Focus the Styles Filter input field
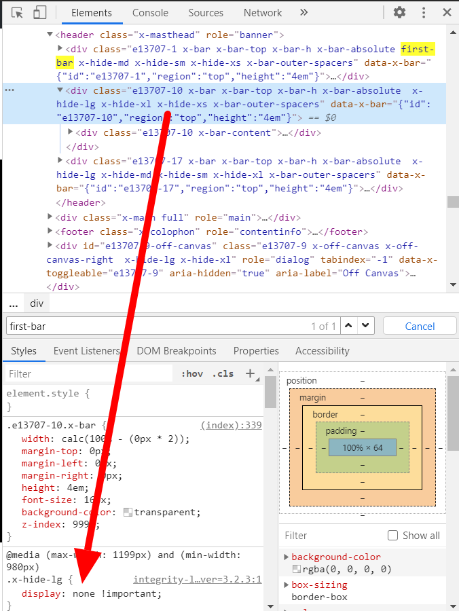 click(88, 374)
